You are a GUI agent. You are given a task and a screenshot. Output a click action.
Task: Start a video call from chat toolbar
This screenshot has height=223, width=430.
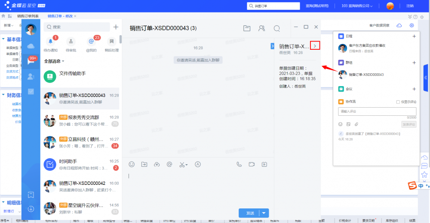(252, 164)
